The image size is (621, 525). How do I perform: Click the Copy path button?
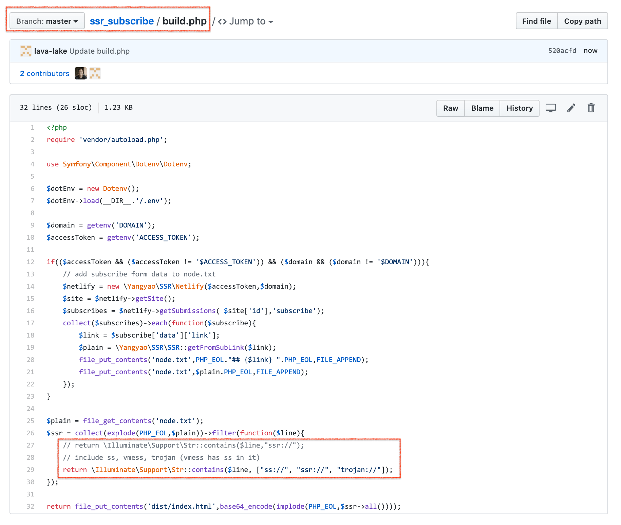(582, 21)
